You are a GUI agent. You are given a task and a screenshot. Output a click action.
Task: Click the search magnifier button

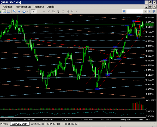coord(149,11)
